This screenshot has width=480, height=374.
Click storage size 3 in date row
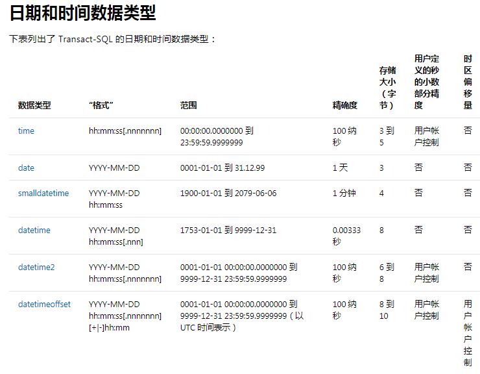tap(381, 168)
